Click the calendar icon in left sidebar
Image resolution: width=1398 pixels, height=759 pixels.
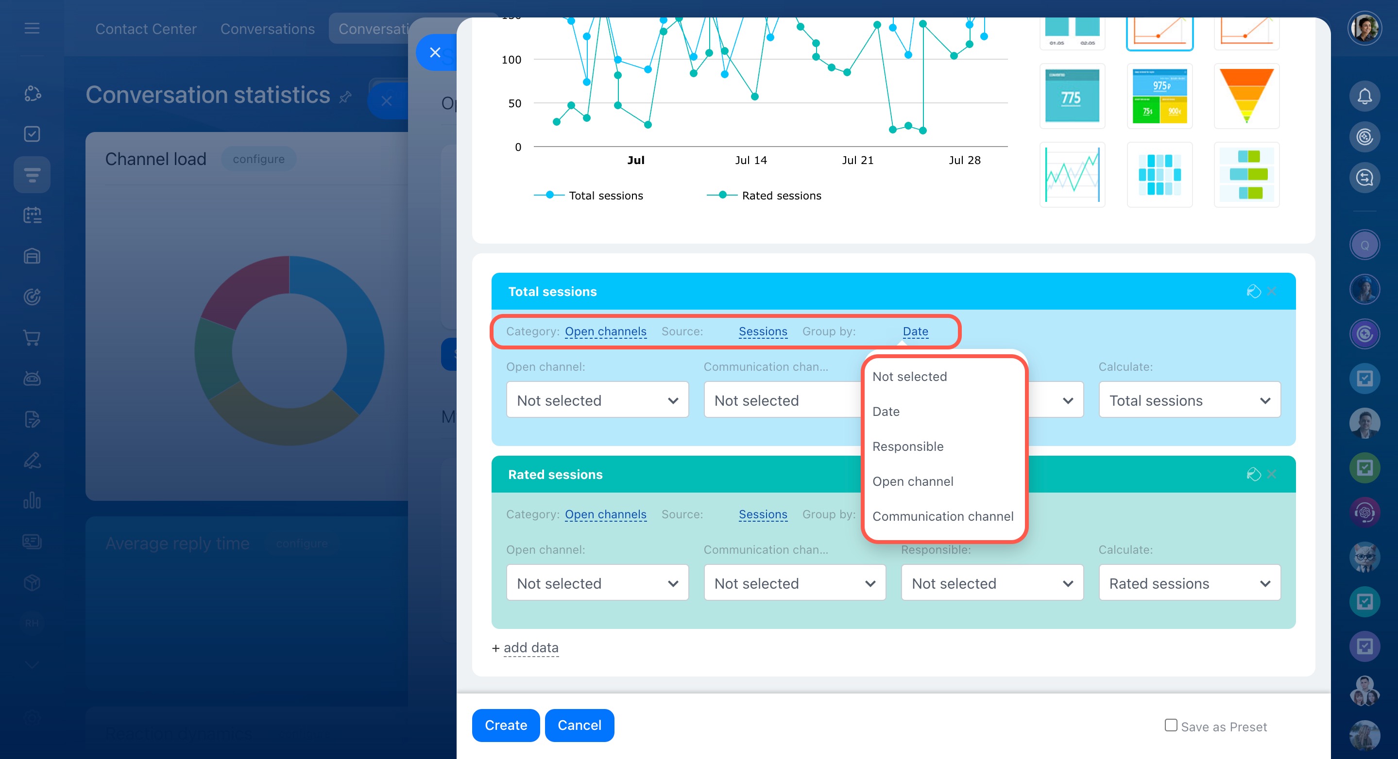32,215
